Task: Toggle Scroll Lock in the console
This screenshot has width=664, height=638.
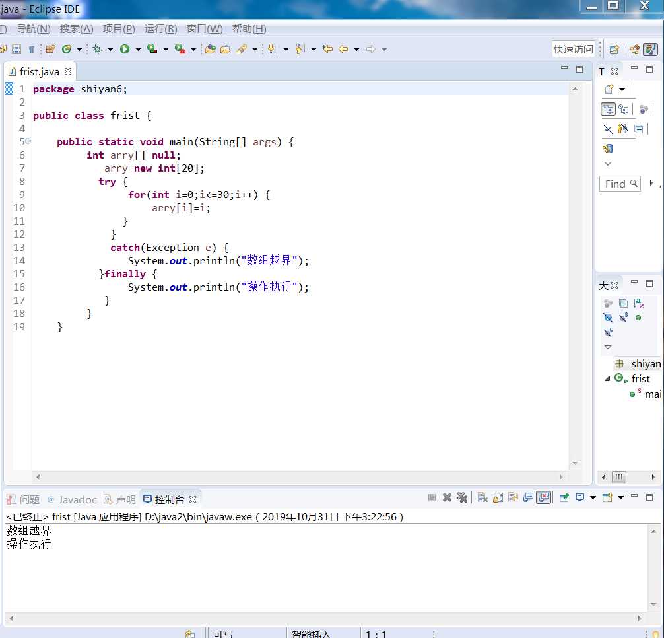Action: [x=498, y=497]
